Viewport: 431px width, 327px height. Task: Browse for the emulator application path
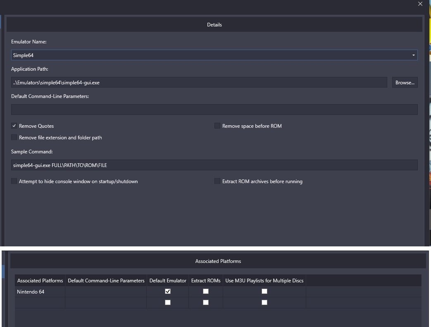[x=405, y=83]
